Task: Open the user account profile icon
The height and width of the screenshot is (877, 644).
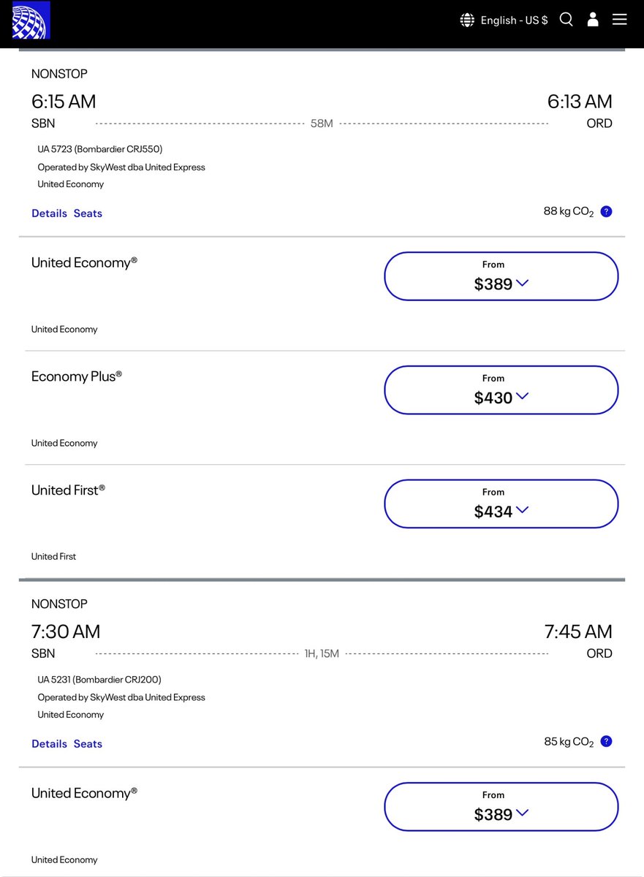Action: (593, 20)
